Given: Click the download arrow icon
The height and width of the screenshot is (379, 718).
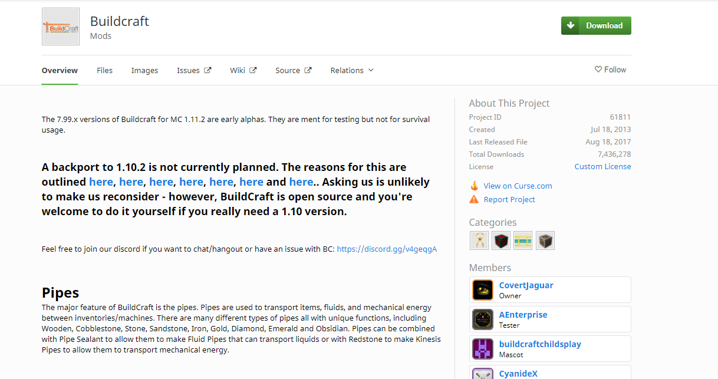Looking at the screenshot, I should [571, 25].
